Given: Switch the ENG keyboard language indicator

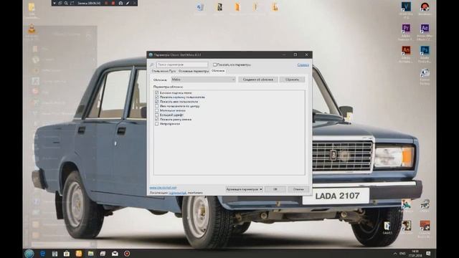Looking at the screenshot, I should click(x=403, y=254).
